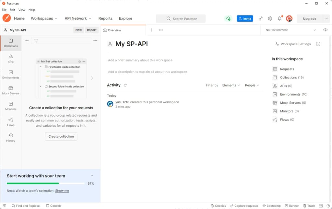Open Cookies in status bar
The height and width of the screenshot is (209, 332).
[218, 206]
